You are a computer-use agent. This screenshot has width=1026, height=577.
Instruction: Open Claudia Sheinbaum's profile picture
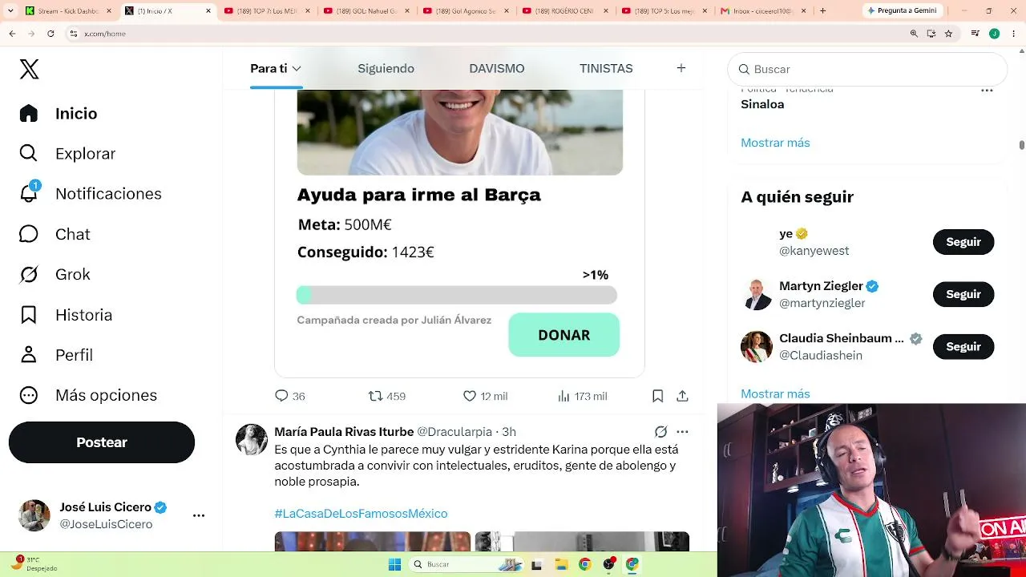pos(757,347)
